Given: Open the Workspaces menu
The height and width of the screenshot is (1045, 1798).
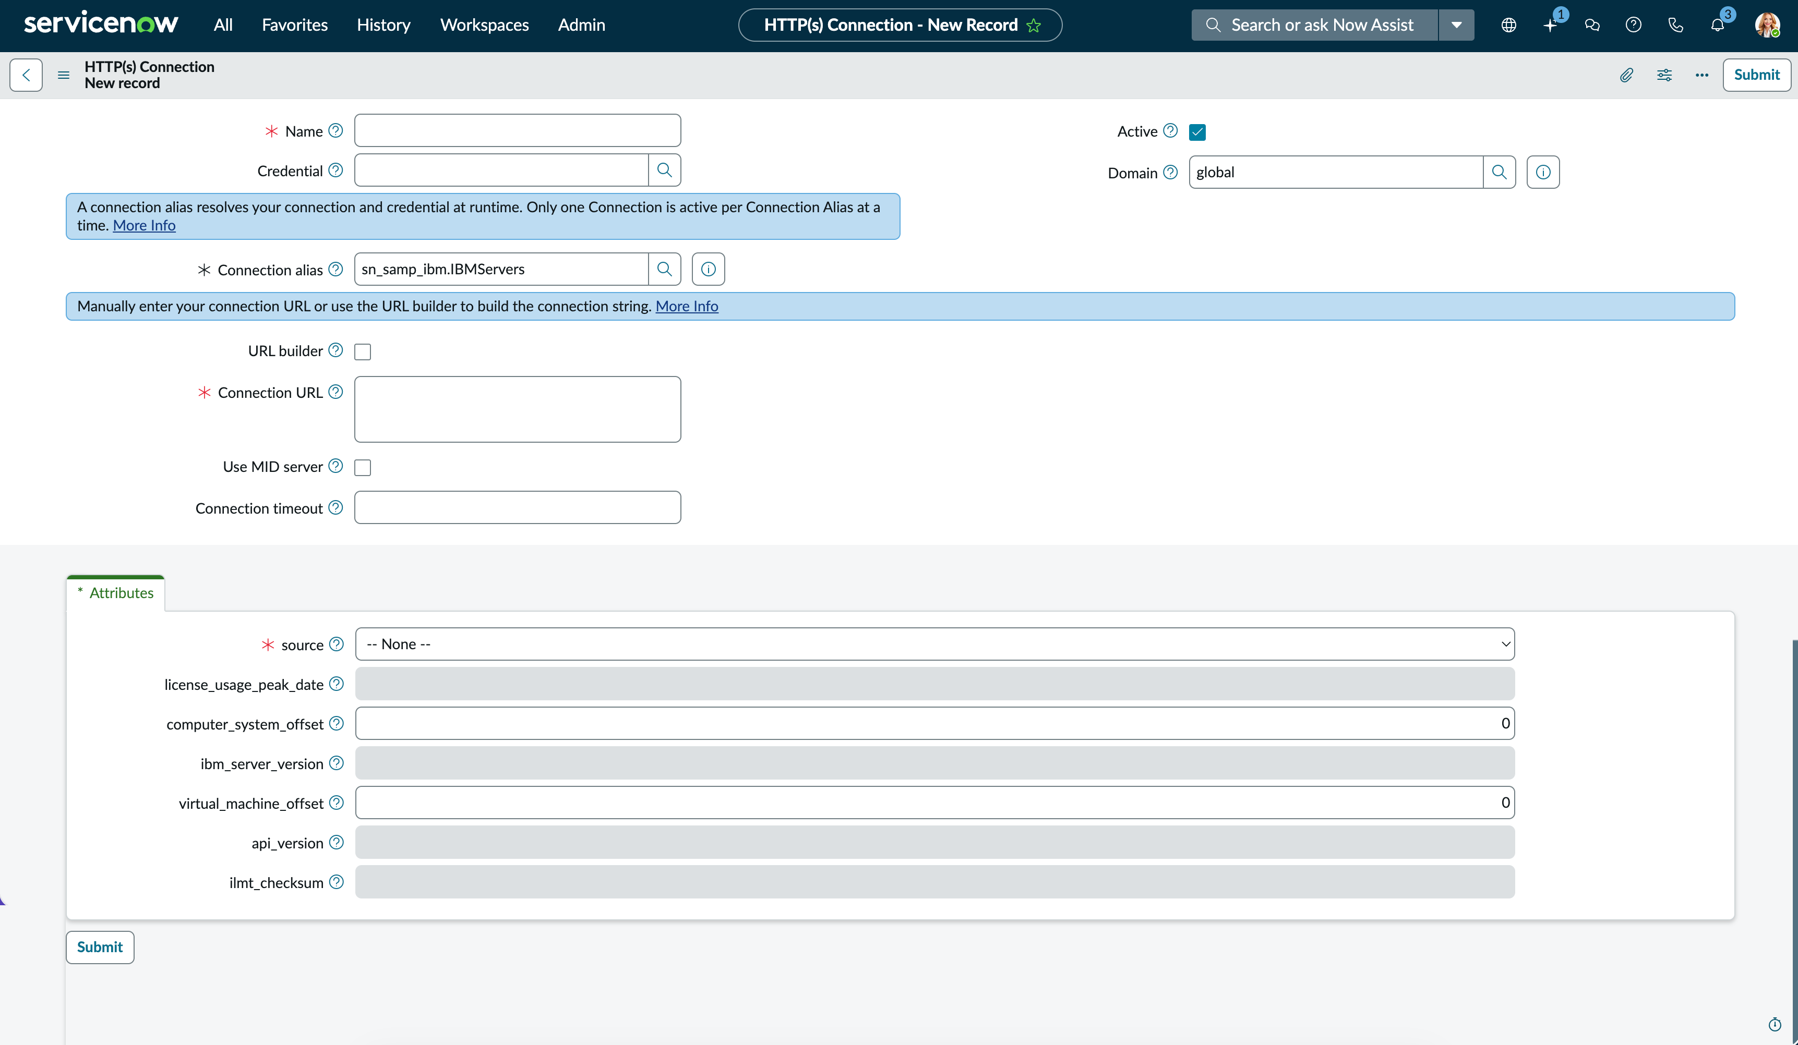Looking at the screenshot, I should click(485, 25).
